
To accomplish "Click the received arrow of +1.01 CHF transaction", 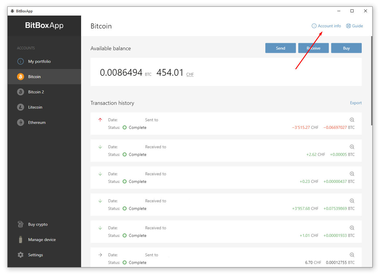I will click(100, 228).
